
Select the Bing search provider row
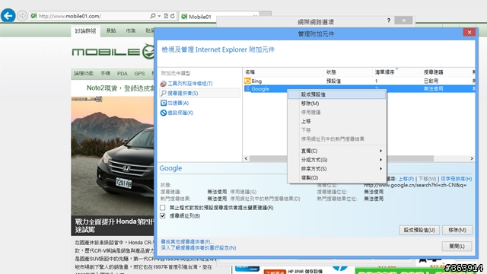[359, 81]
